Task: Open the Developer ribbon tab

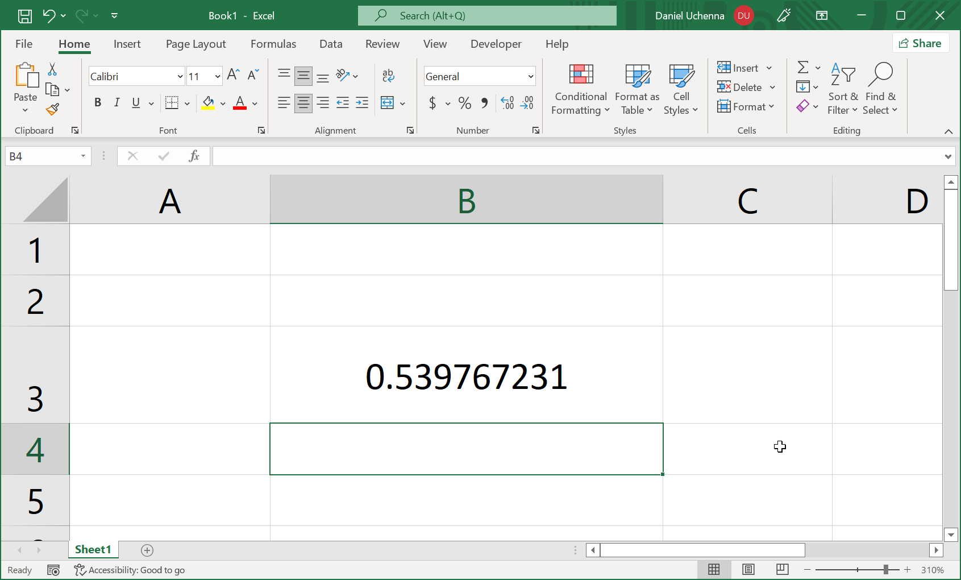Action: [496, 44]
